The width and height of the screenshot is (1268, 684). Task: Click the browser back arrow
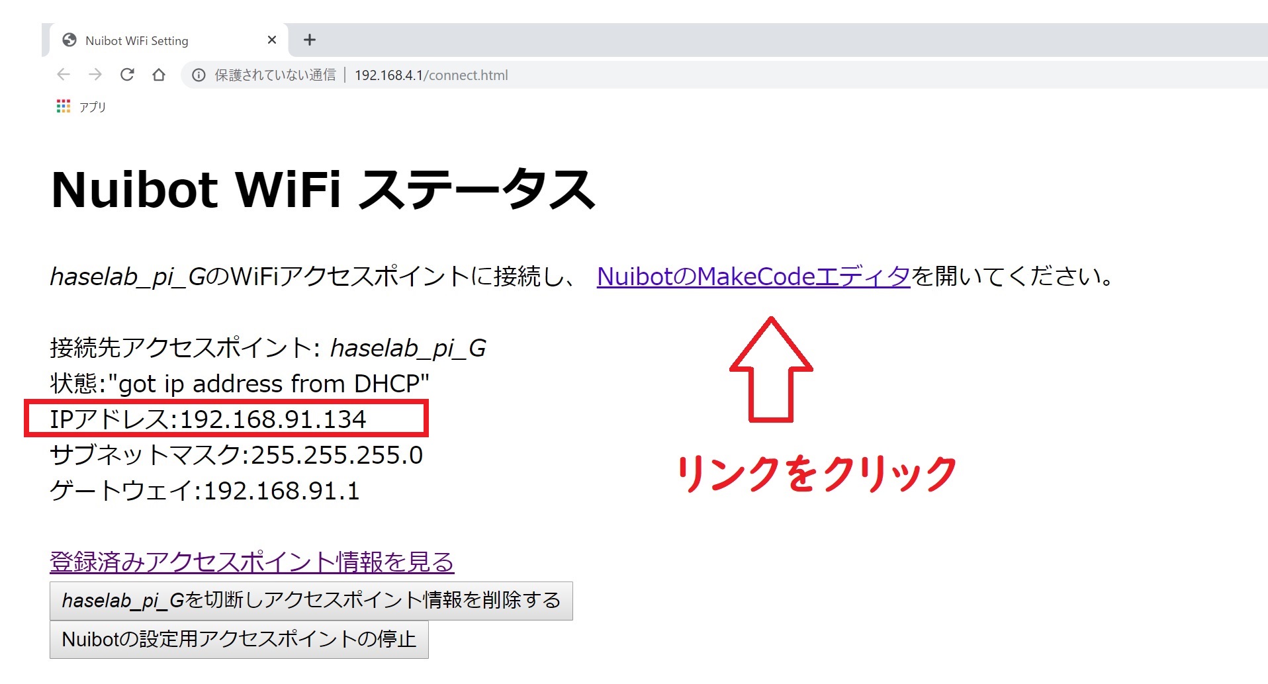point(64,75)
